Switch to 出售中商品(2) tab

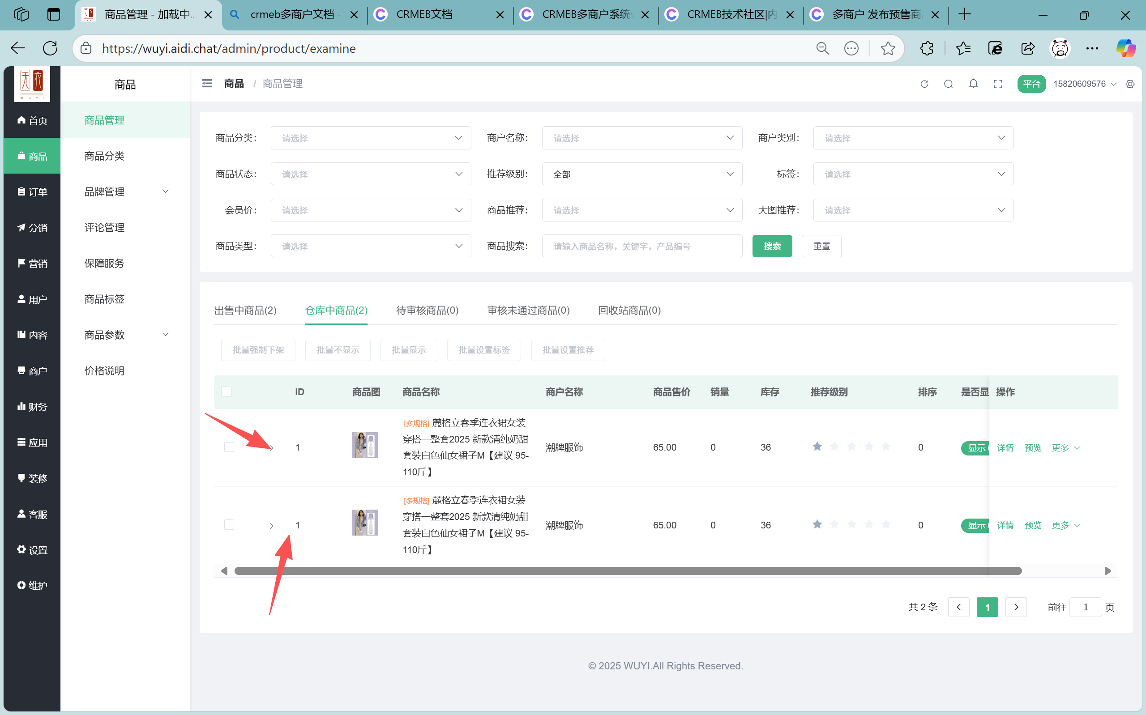[x=245, y=310]
